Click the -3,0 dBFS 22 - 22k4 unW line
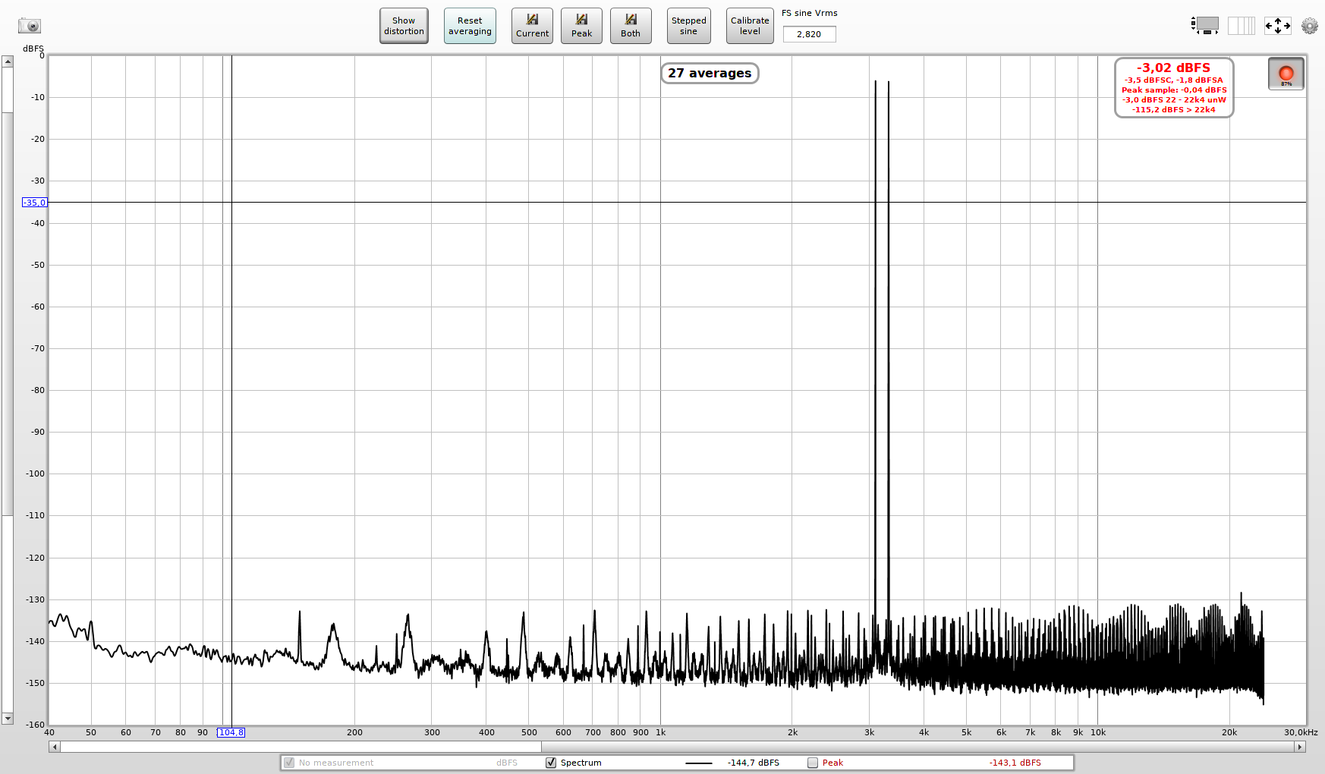 1174,99
